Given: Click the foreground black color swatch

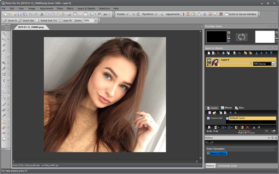Looking at the screenshot, I should (x=217, y=37).
